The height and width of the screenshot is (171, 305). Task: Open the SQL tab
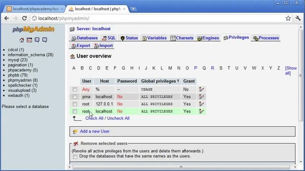pyautogui.click(x=109, y=38)
